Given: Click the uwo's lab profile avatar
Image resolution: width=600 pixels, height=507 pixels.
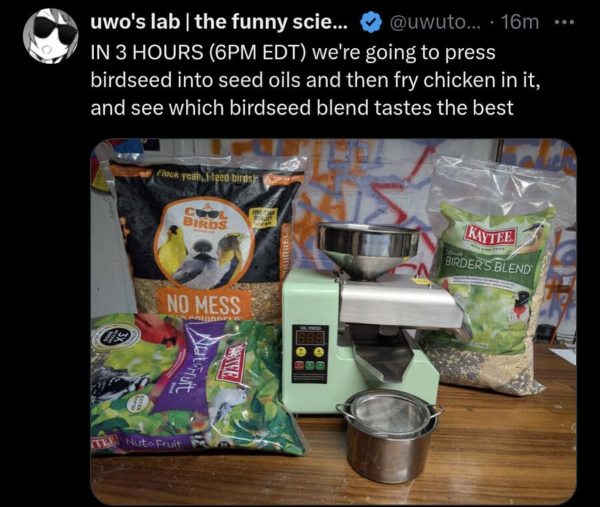Looking at the screenshot, I should [51, 36].
